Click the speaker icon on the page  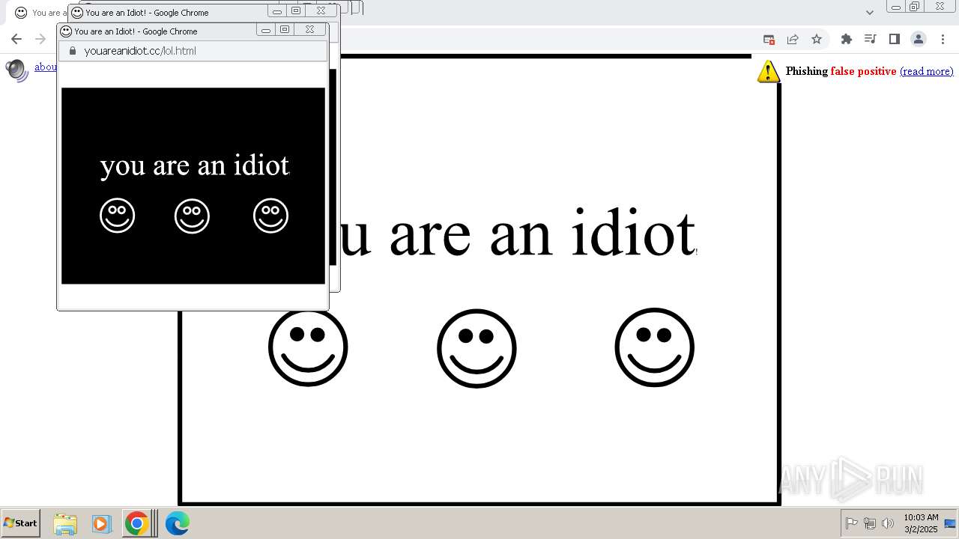16,70
